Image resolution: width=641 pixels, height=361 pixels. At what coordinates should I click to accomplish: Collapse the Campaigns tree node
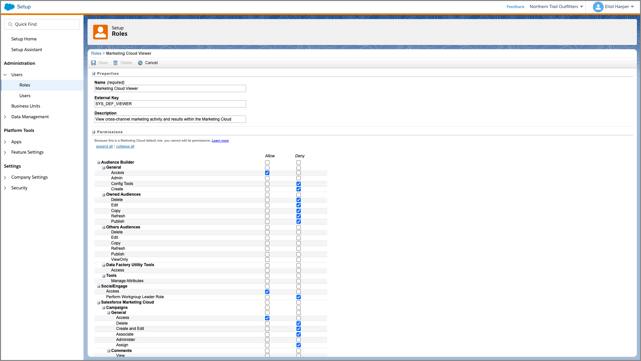[x=104, y=308]
